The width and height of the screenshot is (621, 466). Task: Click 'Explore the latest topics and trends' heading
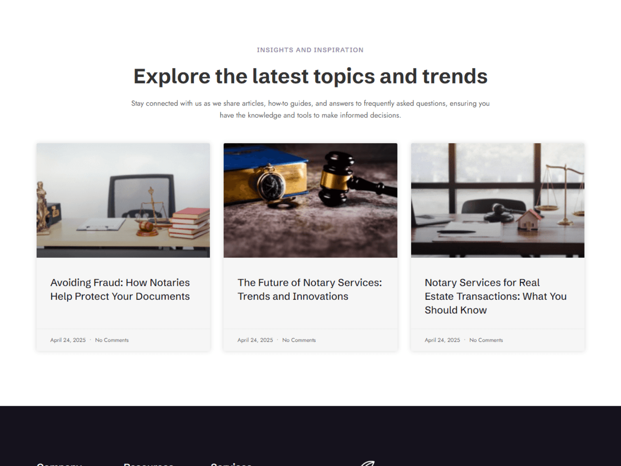[310, 76]
